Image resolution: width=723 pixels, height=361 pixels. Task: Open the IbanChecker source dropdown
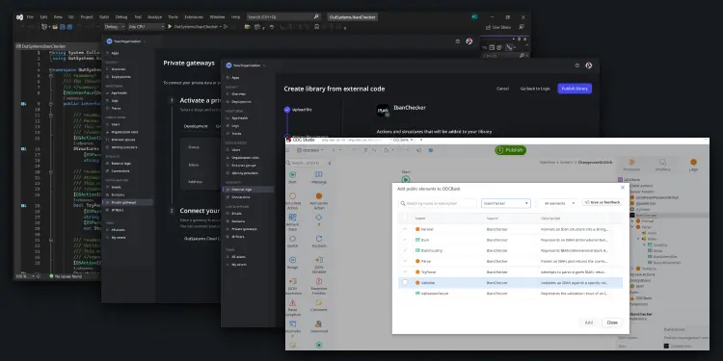[x=506, y=203]
